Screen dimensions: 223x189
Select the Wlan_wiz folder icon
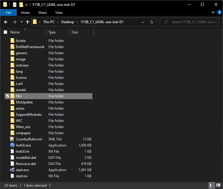[12, 127]
